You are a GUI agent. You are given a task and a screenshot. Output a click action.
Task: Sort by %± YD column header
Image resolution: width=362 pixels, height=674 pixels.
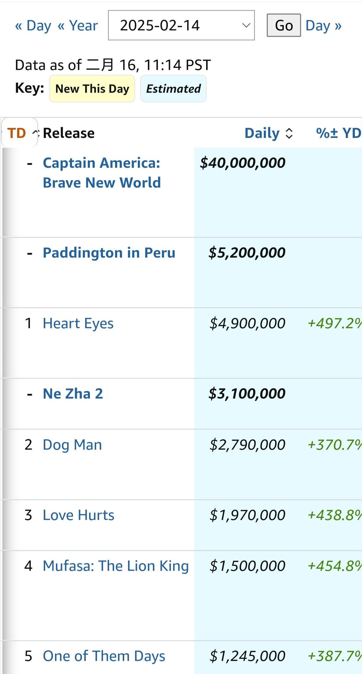pyautogui.click(x=339, y=133)
